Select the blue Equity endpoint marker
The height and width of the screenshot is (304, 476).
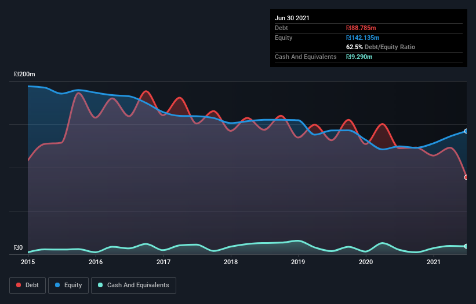(466, 131)
